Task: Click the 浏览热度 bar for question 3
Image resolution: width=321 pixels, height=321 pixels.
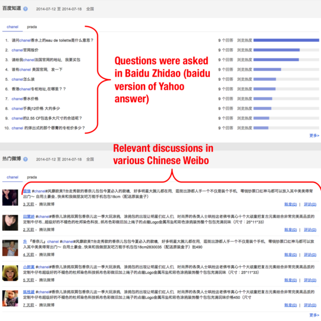Action: click(286, 60)
